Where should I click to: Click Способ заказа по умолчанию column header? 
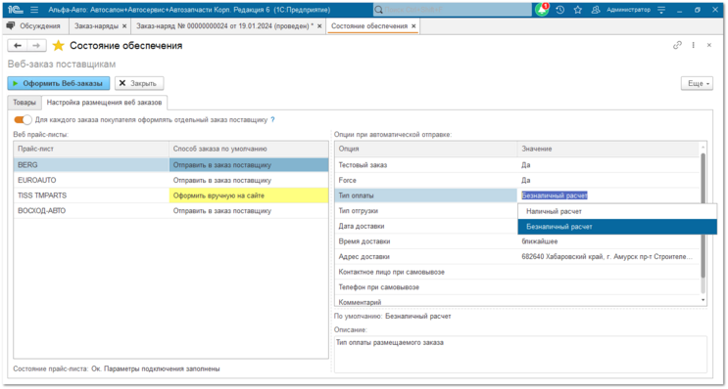249,150
